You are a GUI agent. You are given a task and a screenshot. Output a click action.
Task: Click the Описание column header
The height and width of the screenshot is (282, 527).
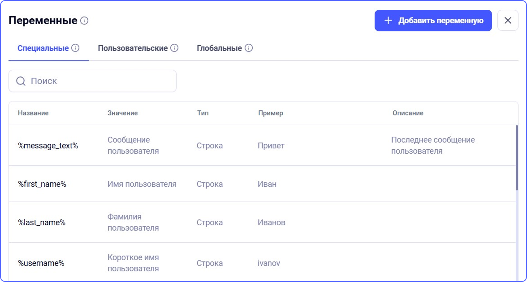tap(408, 113)
